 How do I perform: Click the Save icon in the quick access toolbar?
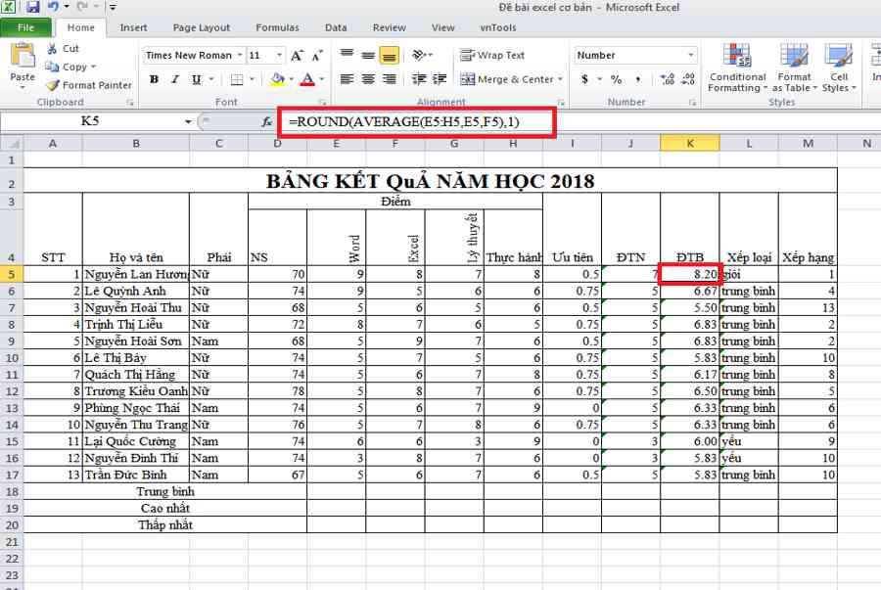coord(32,7)
